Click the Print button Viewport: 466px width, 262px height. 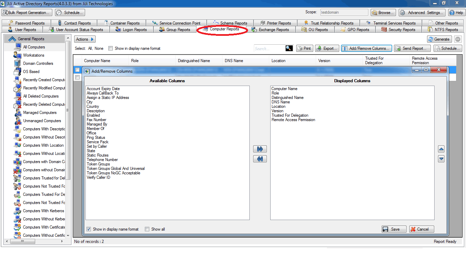[x=304, y=48]
